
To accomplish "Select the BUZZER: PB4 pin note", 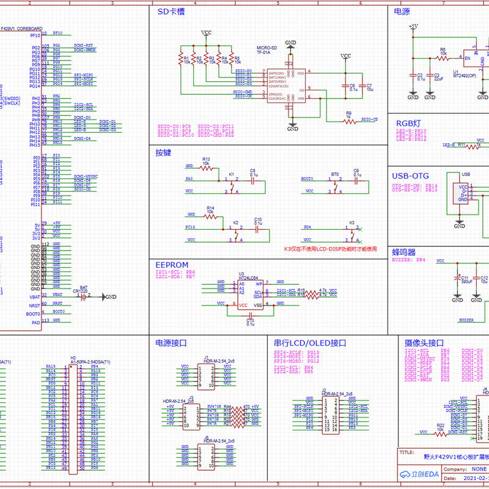I will 408,260.
